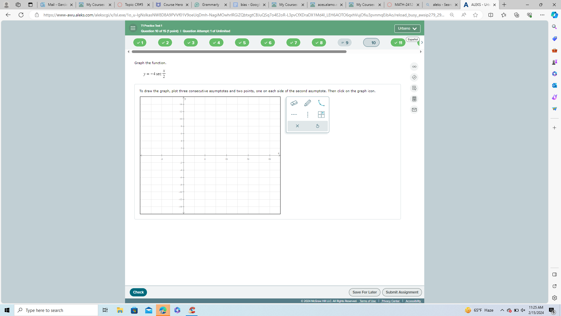The image size is (561, 316).
Task: Select the eraser tool in the graph palette
Action: (x=294, y=103)
